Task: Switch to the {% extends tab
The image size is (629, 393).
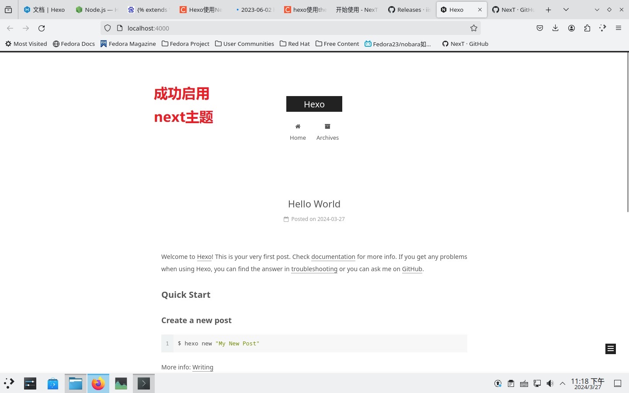Action: tap(149, 10)
